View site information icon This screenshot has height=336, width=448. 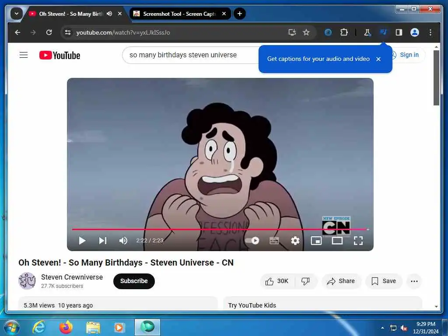(68, 32)
